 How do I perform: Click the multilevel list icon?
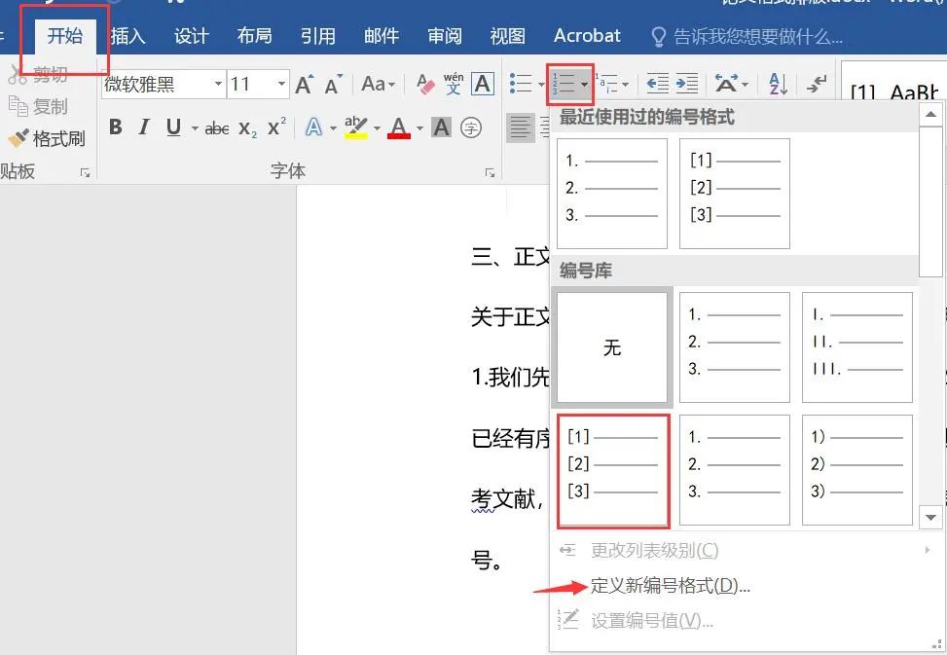[607, 84]
